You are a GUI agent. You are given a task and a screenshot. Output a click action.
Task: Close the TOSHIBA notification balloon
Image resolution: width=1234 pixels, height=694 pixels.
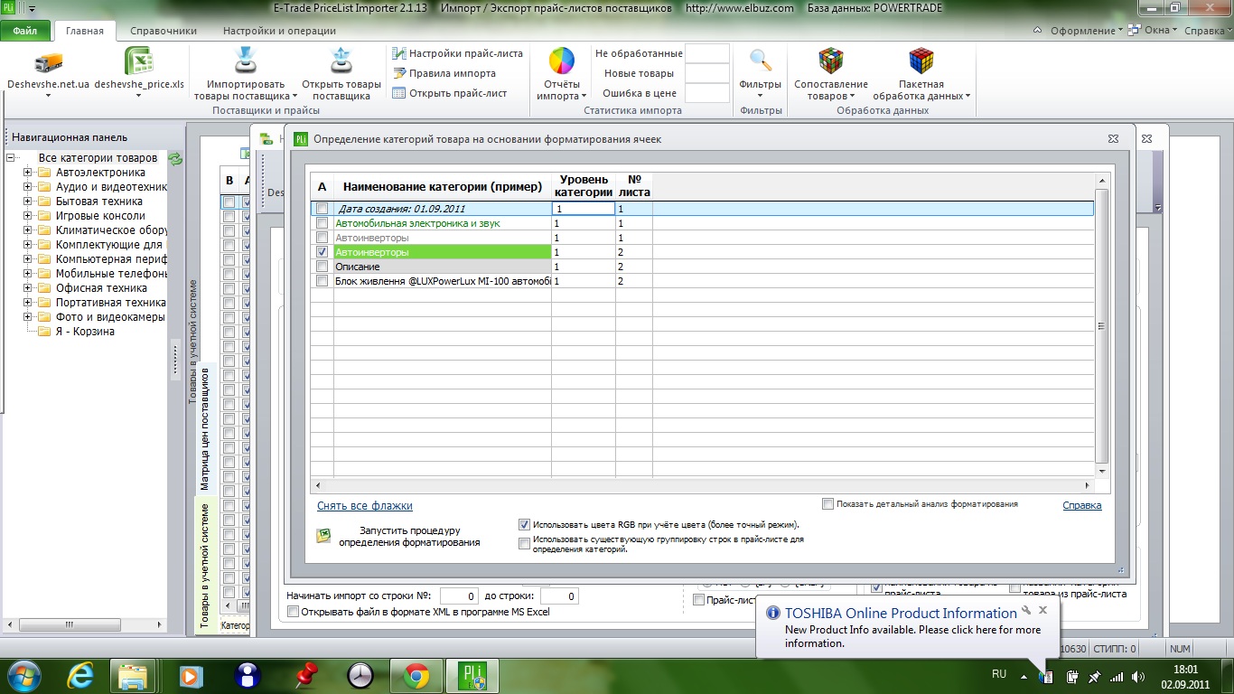pos(1042,610)
